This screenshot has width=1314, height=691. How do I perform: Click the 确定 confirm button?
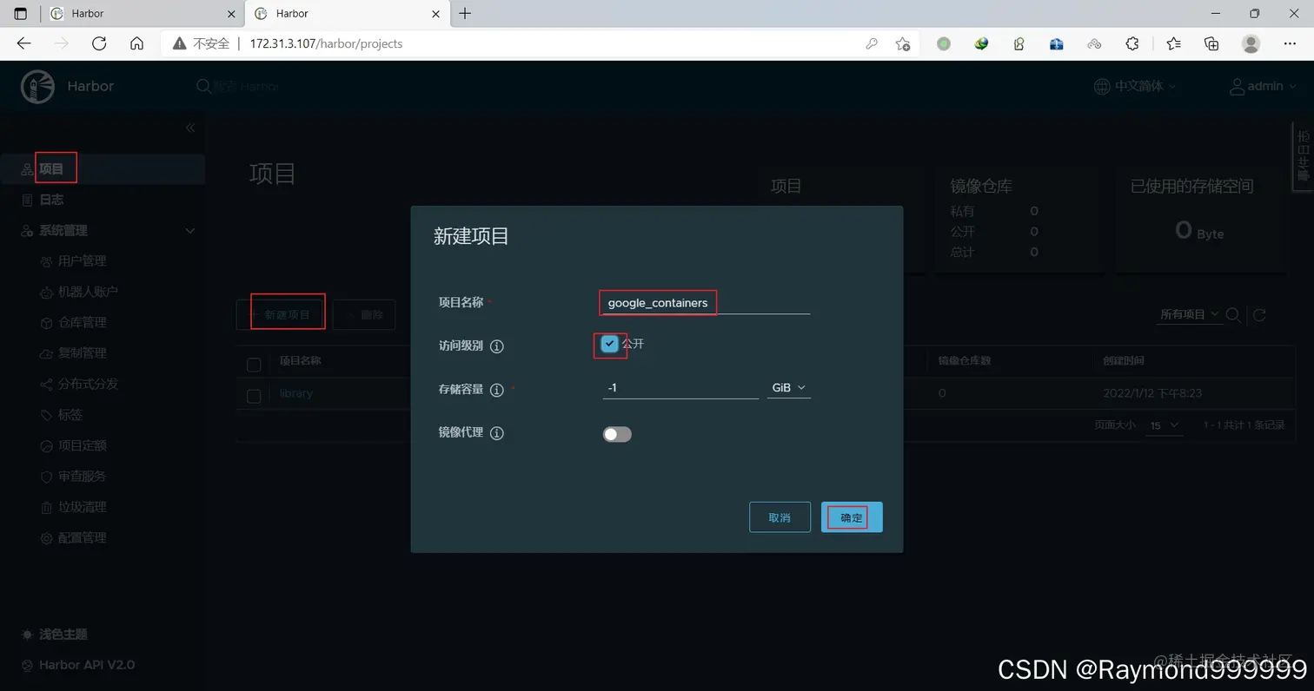click(850, 517)
